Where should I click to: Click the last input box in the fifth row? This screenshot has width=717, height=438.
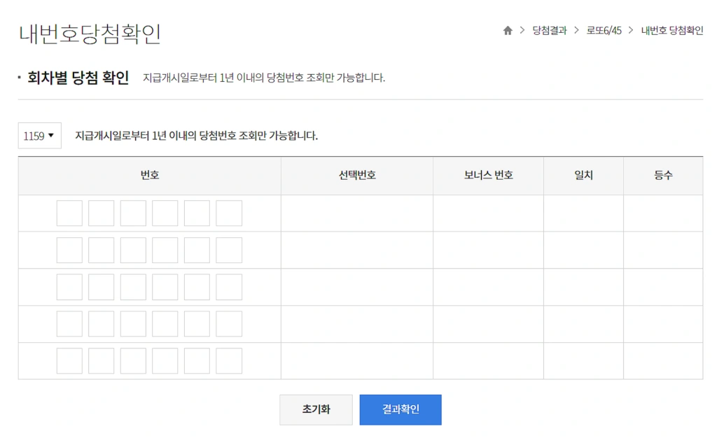(x=229, y=361)
